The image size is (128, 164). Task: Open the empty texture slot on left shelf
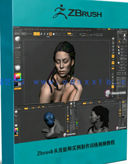[x=17, y=61]
